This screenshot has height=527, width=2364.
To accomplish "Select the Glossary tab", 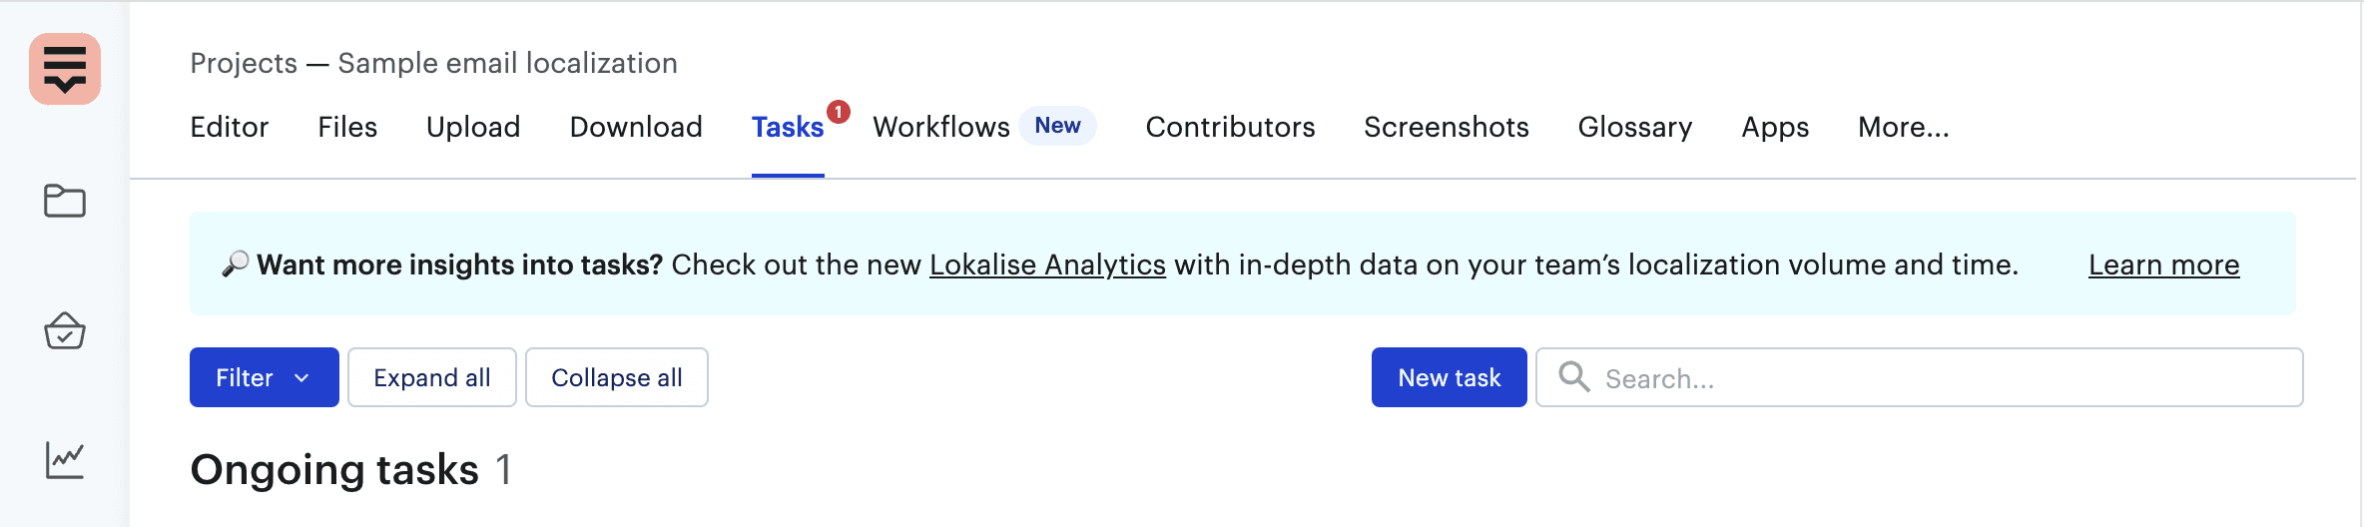I will [x=1635, y=127].
